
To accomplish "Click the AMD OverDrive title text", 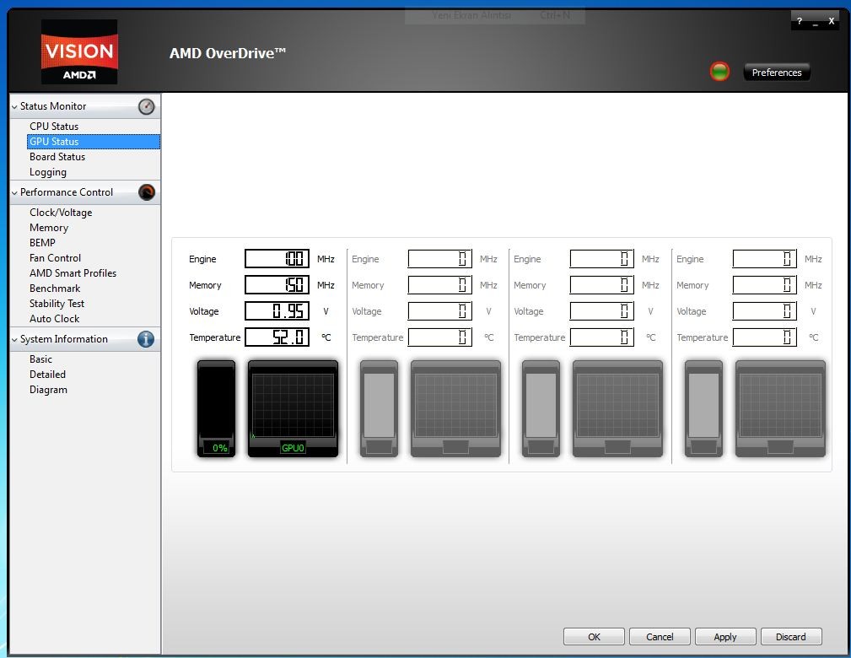I will click(x=228, y=53).
